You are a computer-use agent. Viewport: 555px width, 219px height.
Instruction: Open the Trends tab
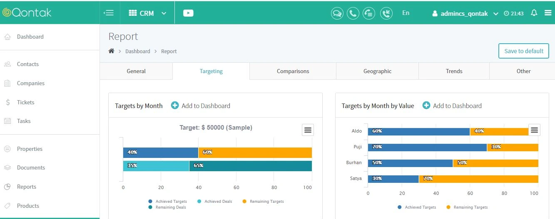click(454, 71)
